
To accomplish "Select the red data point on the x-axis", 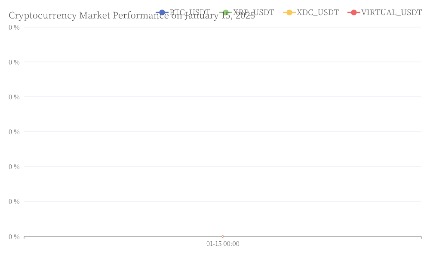I will (223, 236).
